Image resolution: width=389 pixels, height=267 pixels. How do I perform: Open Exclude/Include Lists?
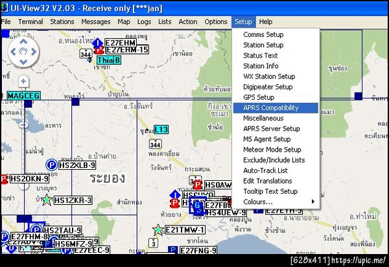click(x=276, y=160)
